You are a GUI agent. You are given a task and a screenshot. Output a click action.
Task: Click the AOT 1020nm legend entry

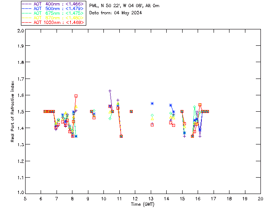[53, 22]
